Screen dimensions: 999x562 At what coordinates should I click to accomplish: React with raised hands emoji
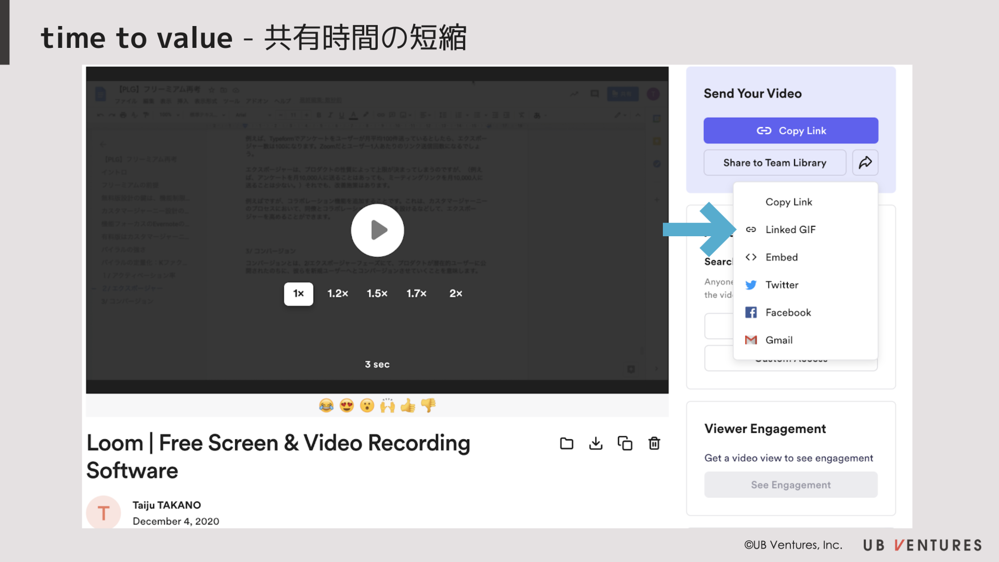coord(388,405)
